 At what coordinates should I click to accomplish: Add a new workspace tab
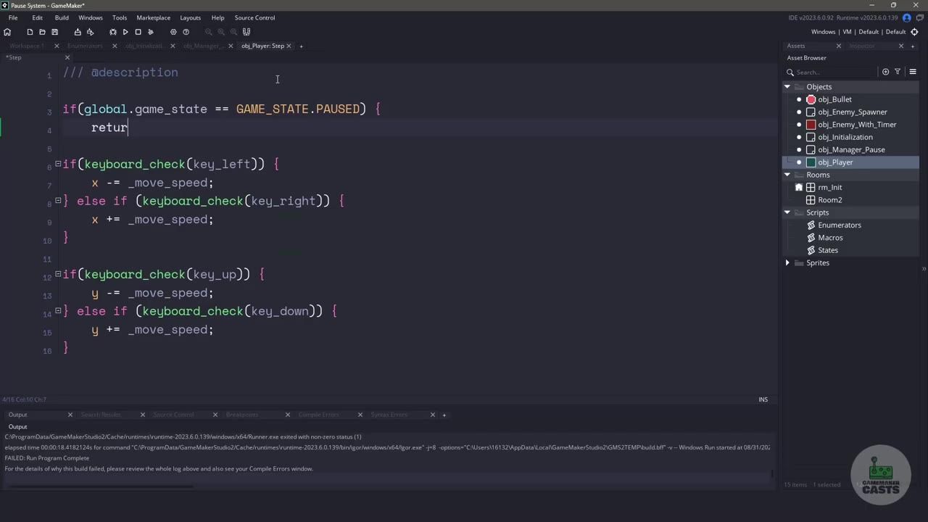click(x=301, y=46)
